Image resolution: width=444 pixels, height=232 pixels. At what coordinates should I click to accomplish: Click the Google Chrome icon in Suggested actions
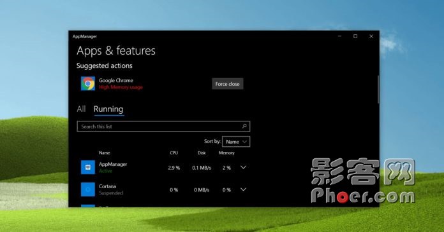click(88, 83)
